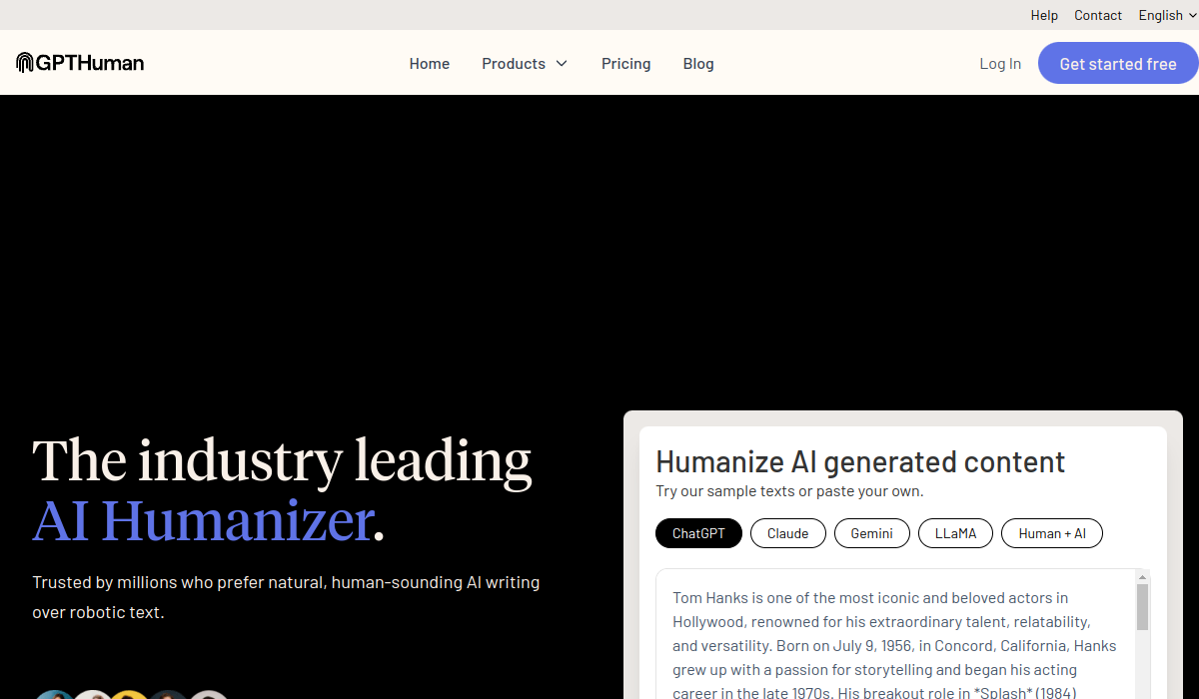This screenshot has width=1199, height=699.
Task: Go to the Pricing page
Action: [626, 64]
